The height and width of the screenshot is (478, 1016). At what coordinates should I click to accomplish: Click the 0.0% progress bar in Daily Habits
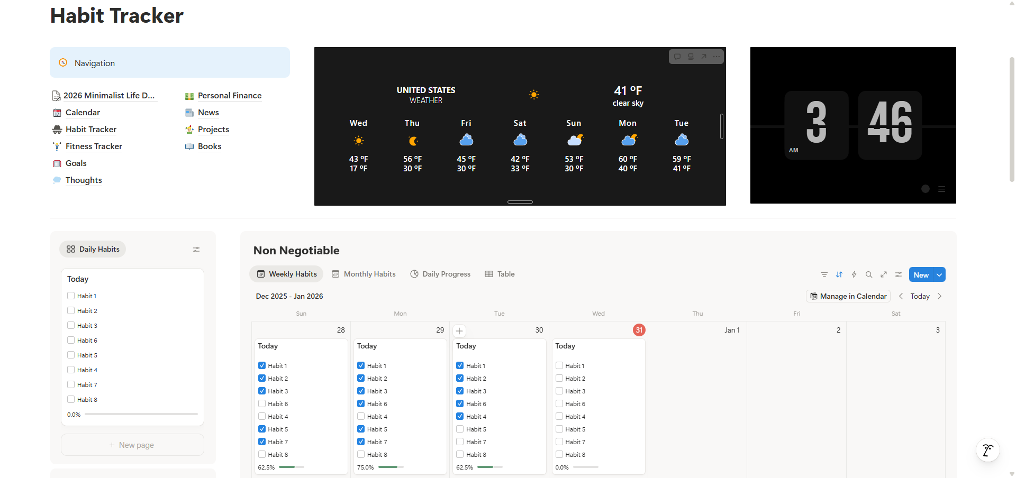coord(140,415)
